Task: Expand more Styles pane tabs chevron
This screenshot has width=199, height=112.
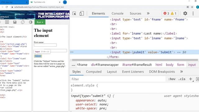Action: (x=182, y=72)
